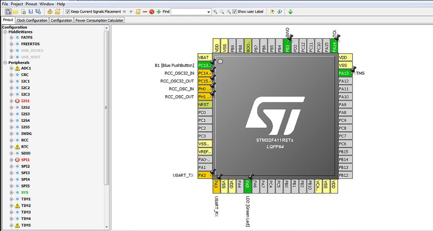Image resolution: width=433 pixels, height=231 pixels.
Task: Click the green PB3 pin at top
Action: (x=287, y=46)
